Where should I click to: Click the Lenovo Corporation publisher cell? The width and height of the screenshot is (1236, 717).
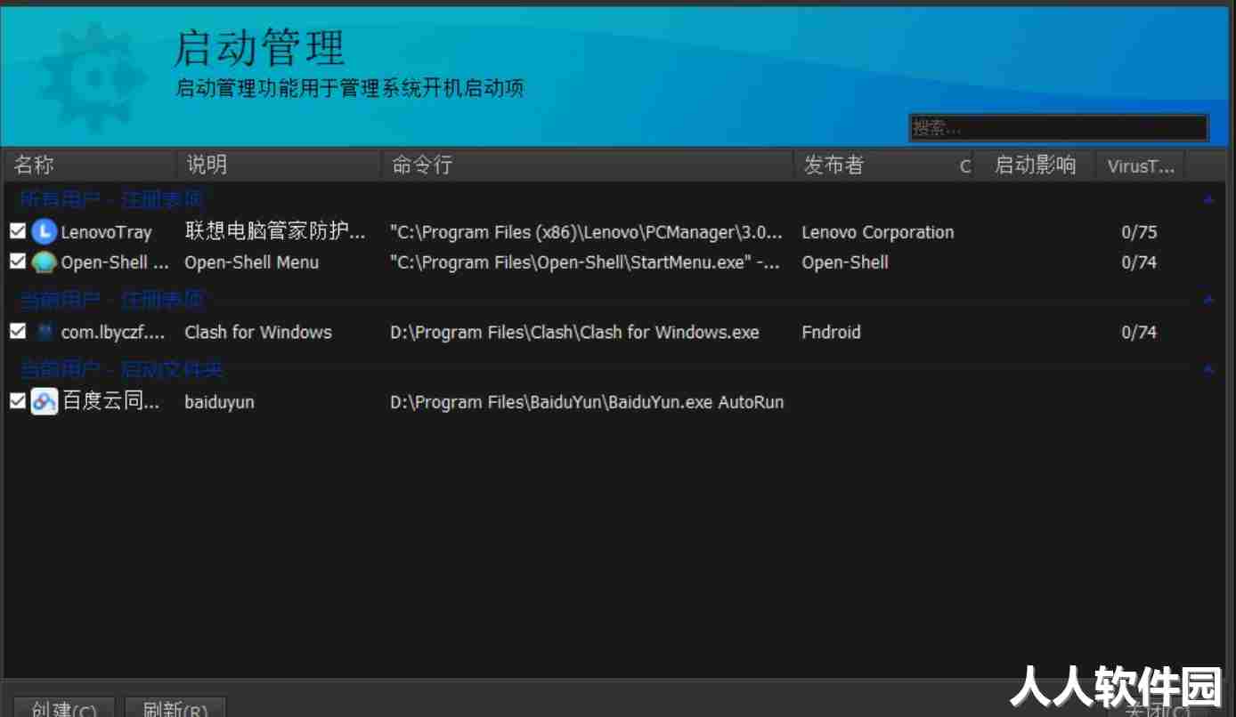click(x=878, y=232)
